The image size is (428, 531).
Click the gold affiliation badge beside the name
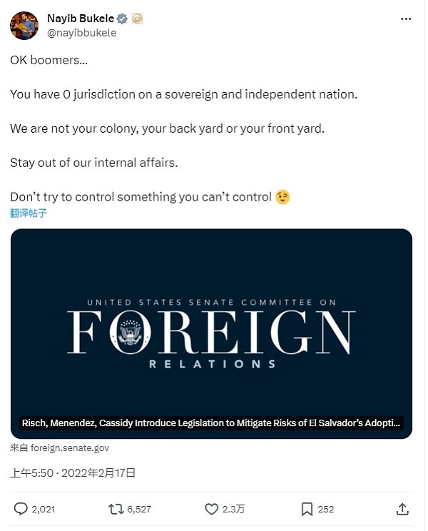click(138, 19)
